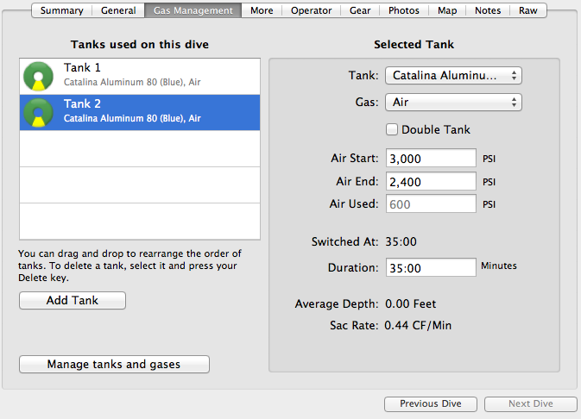Screen dimensions: 581x419
Task: Click the Air Start input field
Action: coord(431,159)
